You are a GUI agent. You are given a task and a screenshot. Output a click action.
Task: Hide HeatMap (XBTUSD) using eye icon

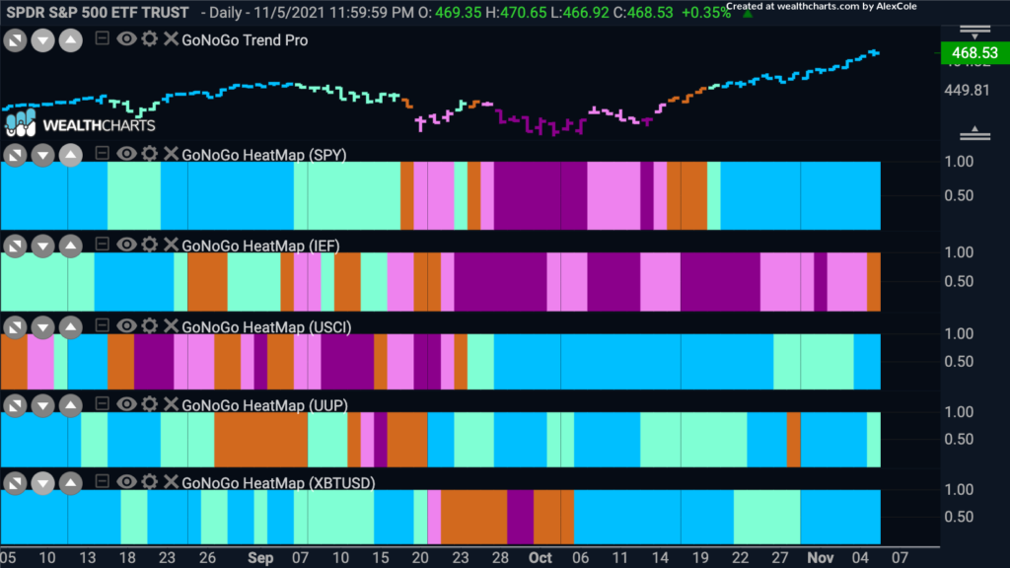click(126, 481)
